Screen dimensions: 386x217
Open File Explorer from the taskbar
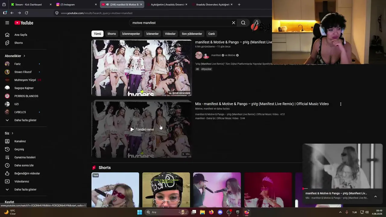(x=202, y=212)
